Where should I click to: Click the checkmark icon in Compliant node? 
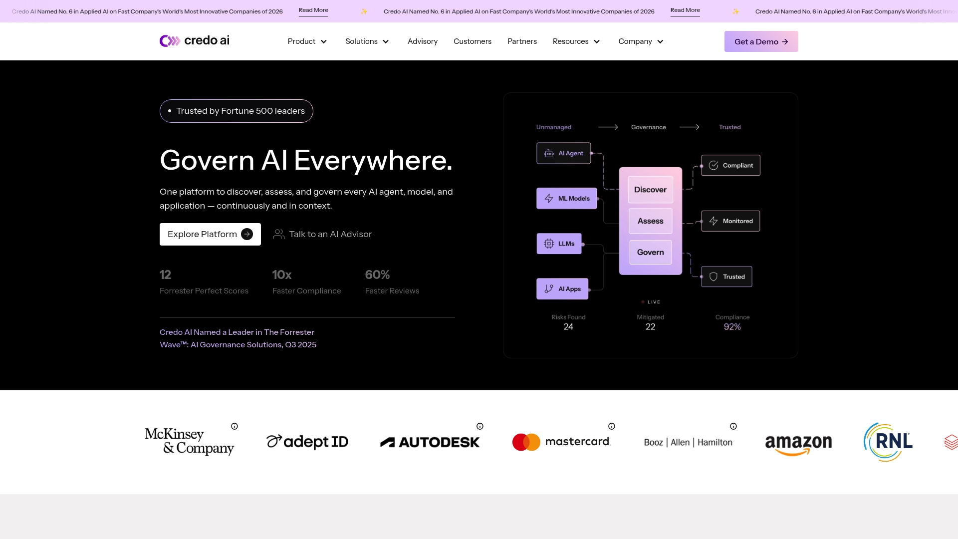point(714,165)
